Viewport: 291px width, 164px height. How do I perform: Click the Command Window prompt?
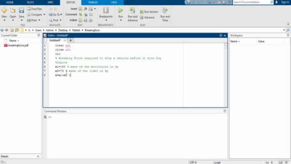point(50,117)
